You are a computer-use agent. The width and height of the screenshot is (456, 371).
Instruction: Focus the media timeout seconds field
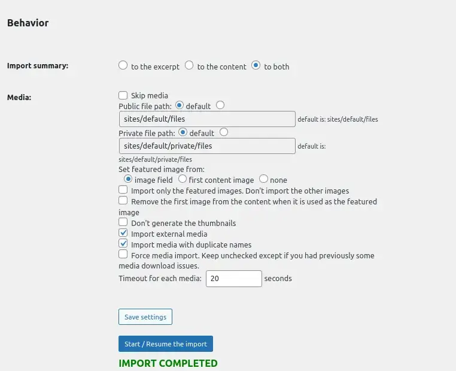coord(234,279)
